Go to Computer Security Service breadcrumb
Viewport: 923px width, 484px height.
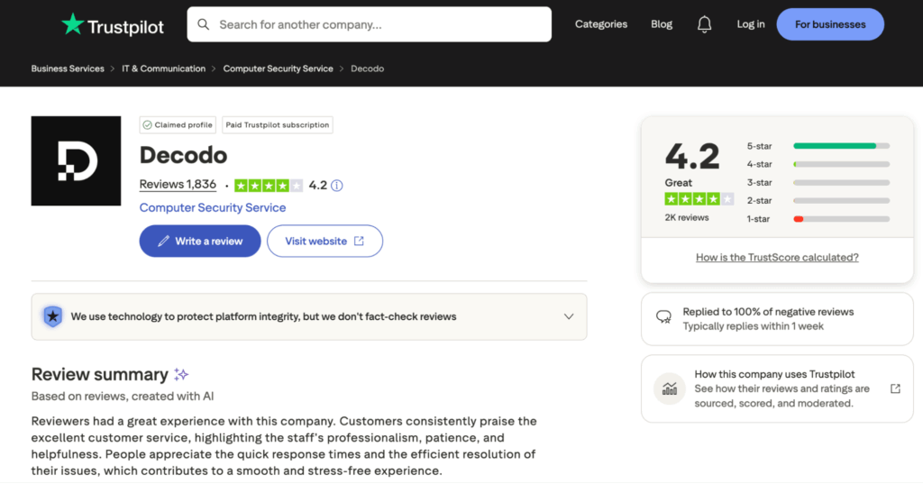pos(278,68)
